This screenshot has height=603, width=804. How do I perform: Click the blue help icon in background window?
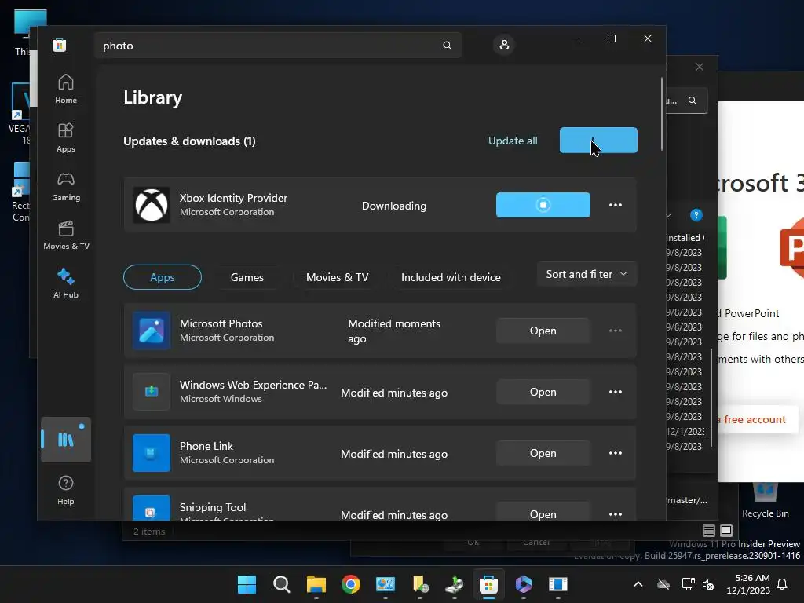(x=696, y=215)
